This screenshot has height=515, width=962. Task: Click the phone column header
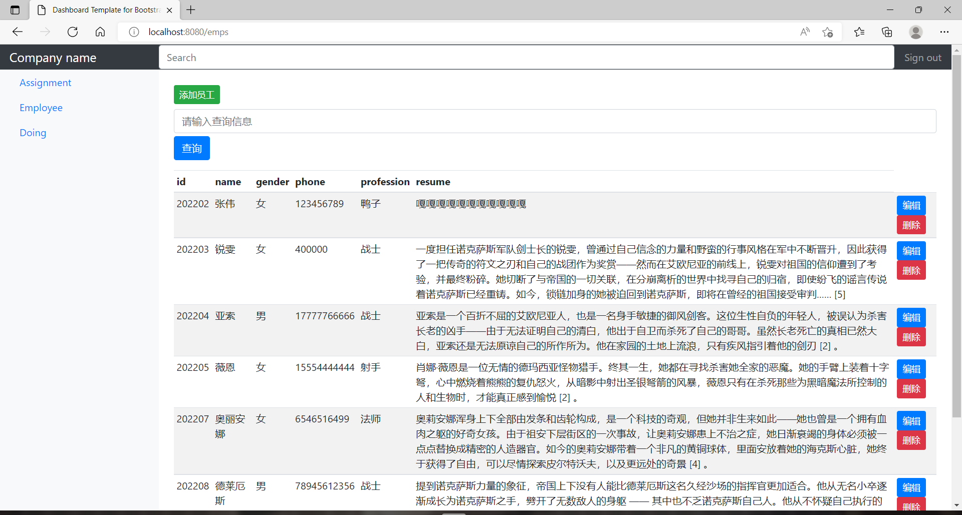click(310, 182)
